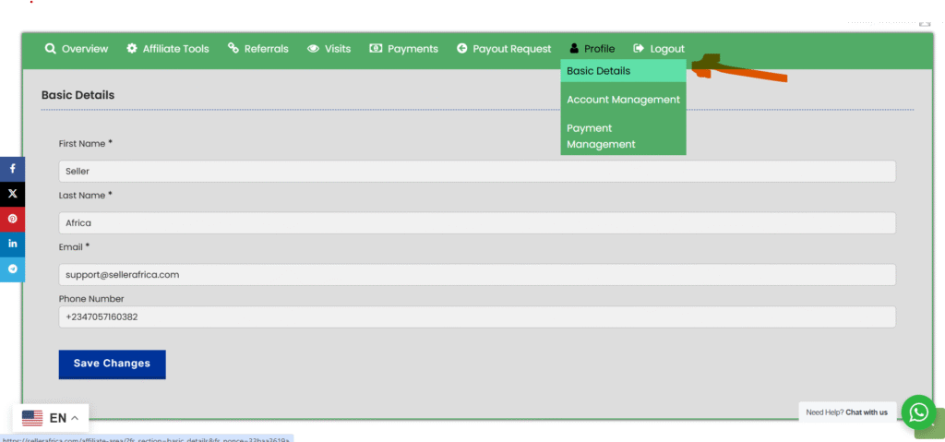The height and width of the screenshot is (442, 945).
Task: Click the US flag language icon
Action: [x=32, y=418]
